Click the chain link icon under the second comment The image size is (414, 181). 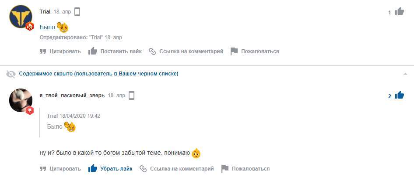[x=143, y=168]
